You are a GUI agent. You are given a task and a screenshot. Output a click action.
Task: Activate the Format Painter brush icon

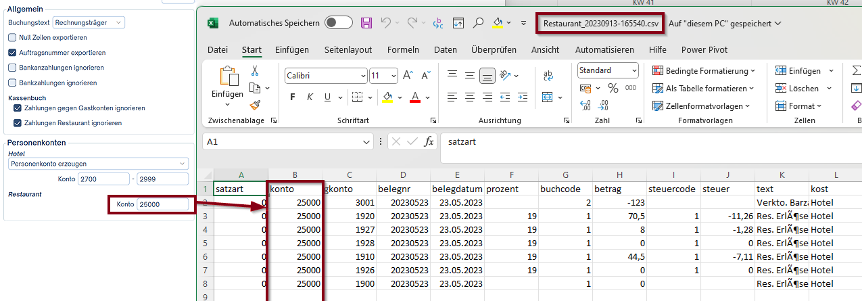coord(255,105)
